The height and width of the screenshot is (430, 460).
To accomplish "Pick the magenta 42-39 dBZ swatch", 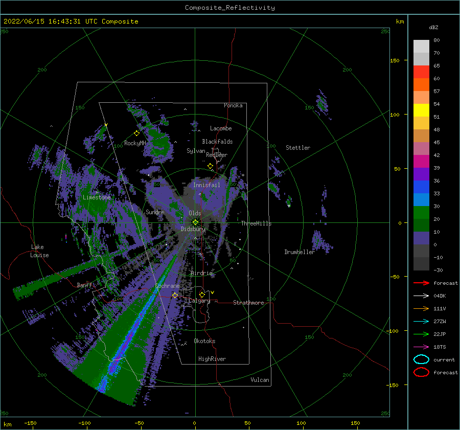I will [x=421, y=162].
